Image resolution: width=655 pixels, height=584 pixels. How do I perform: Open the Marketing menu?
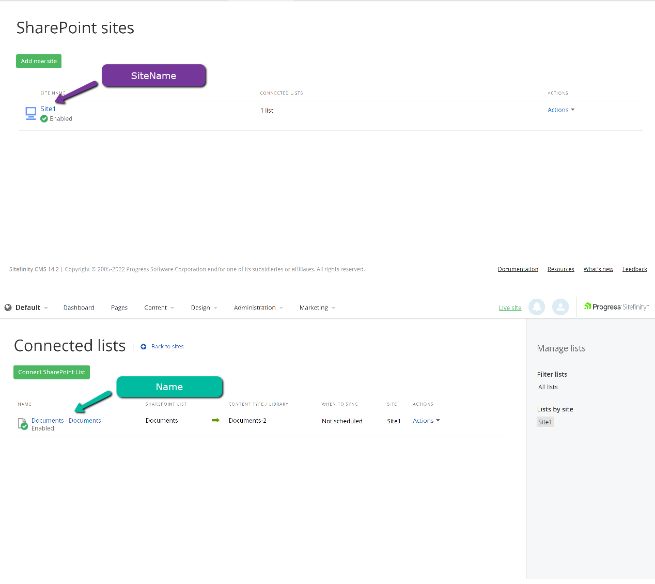pos(317,308)
